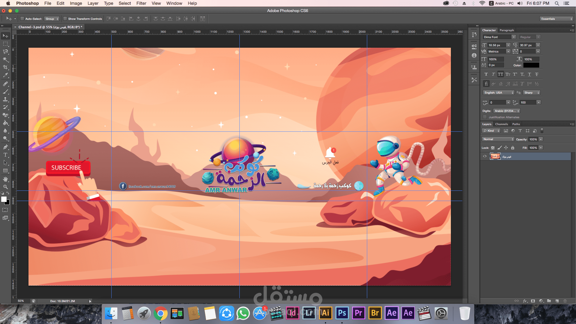
Task: Click the layer thumbnail in Layers panel
Action: [x=495, y=156]
